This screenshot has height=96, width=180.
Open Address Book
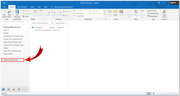pyautogui.click(x=153, y=14)
